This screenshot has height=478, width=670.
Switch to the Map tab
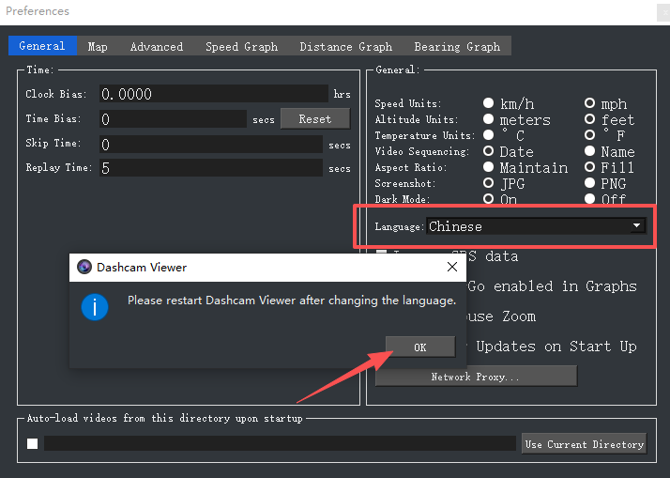[x=98, y=46]
